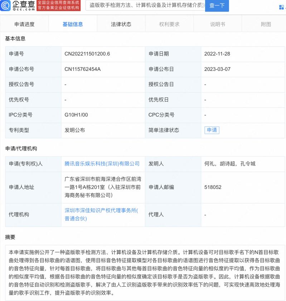
Task: Open 腾讯音乐娱乐科技(深圳)有限公司 applicant link
Action: [x=102, y=164]
